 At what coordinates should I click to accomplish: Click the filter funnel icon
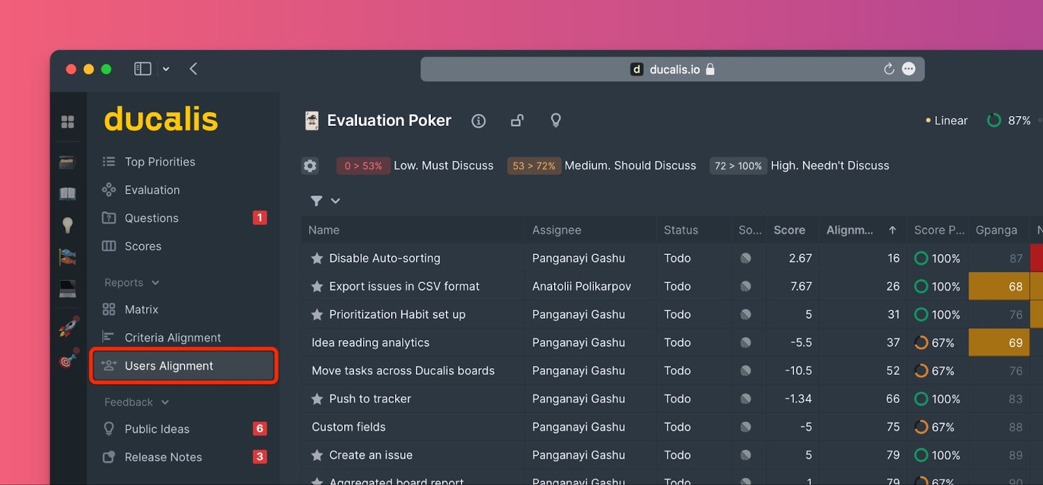point(316,201)
